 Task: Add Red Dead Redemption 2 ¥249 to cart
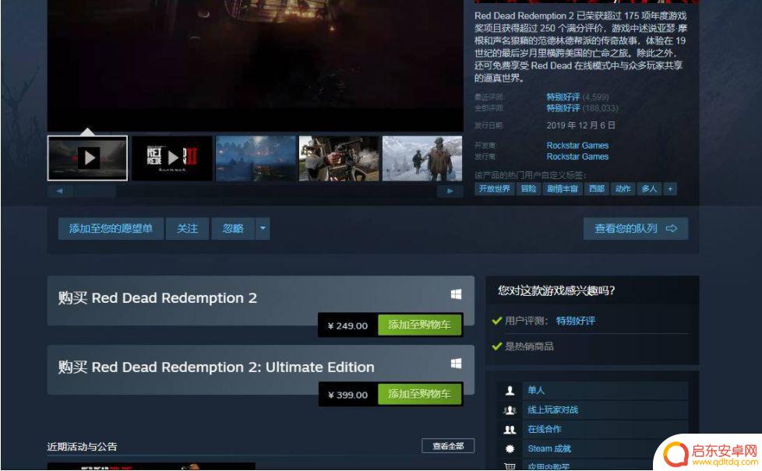420,325
